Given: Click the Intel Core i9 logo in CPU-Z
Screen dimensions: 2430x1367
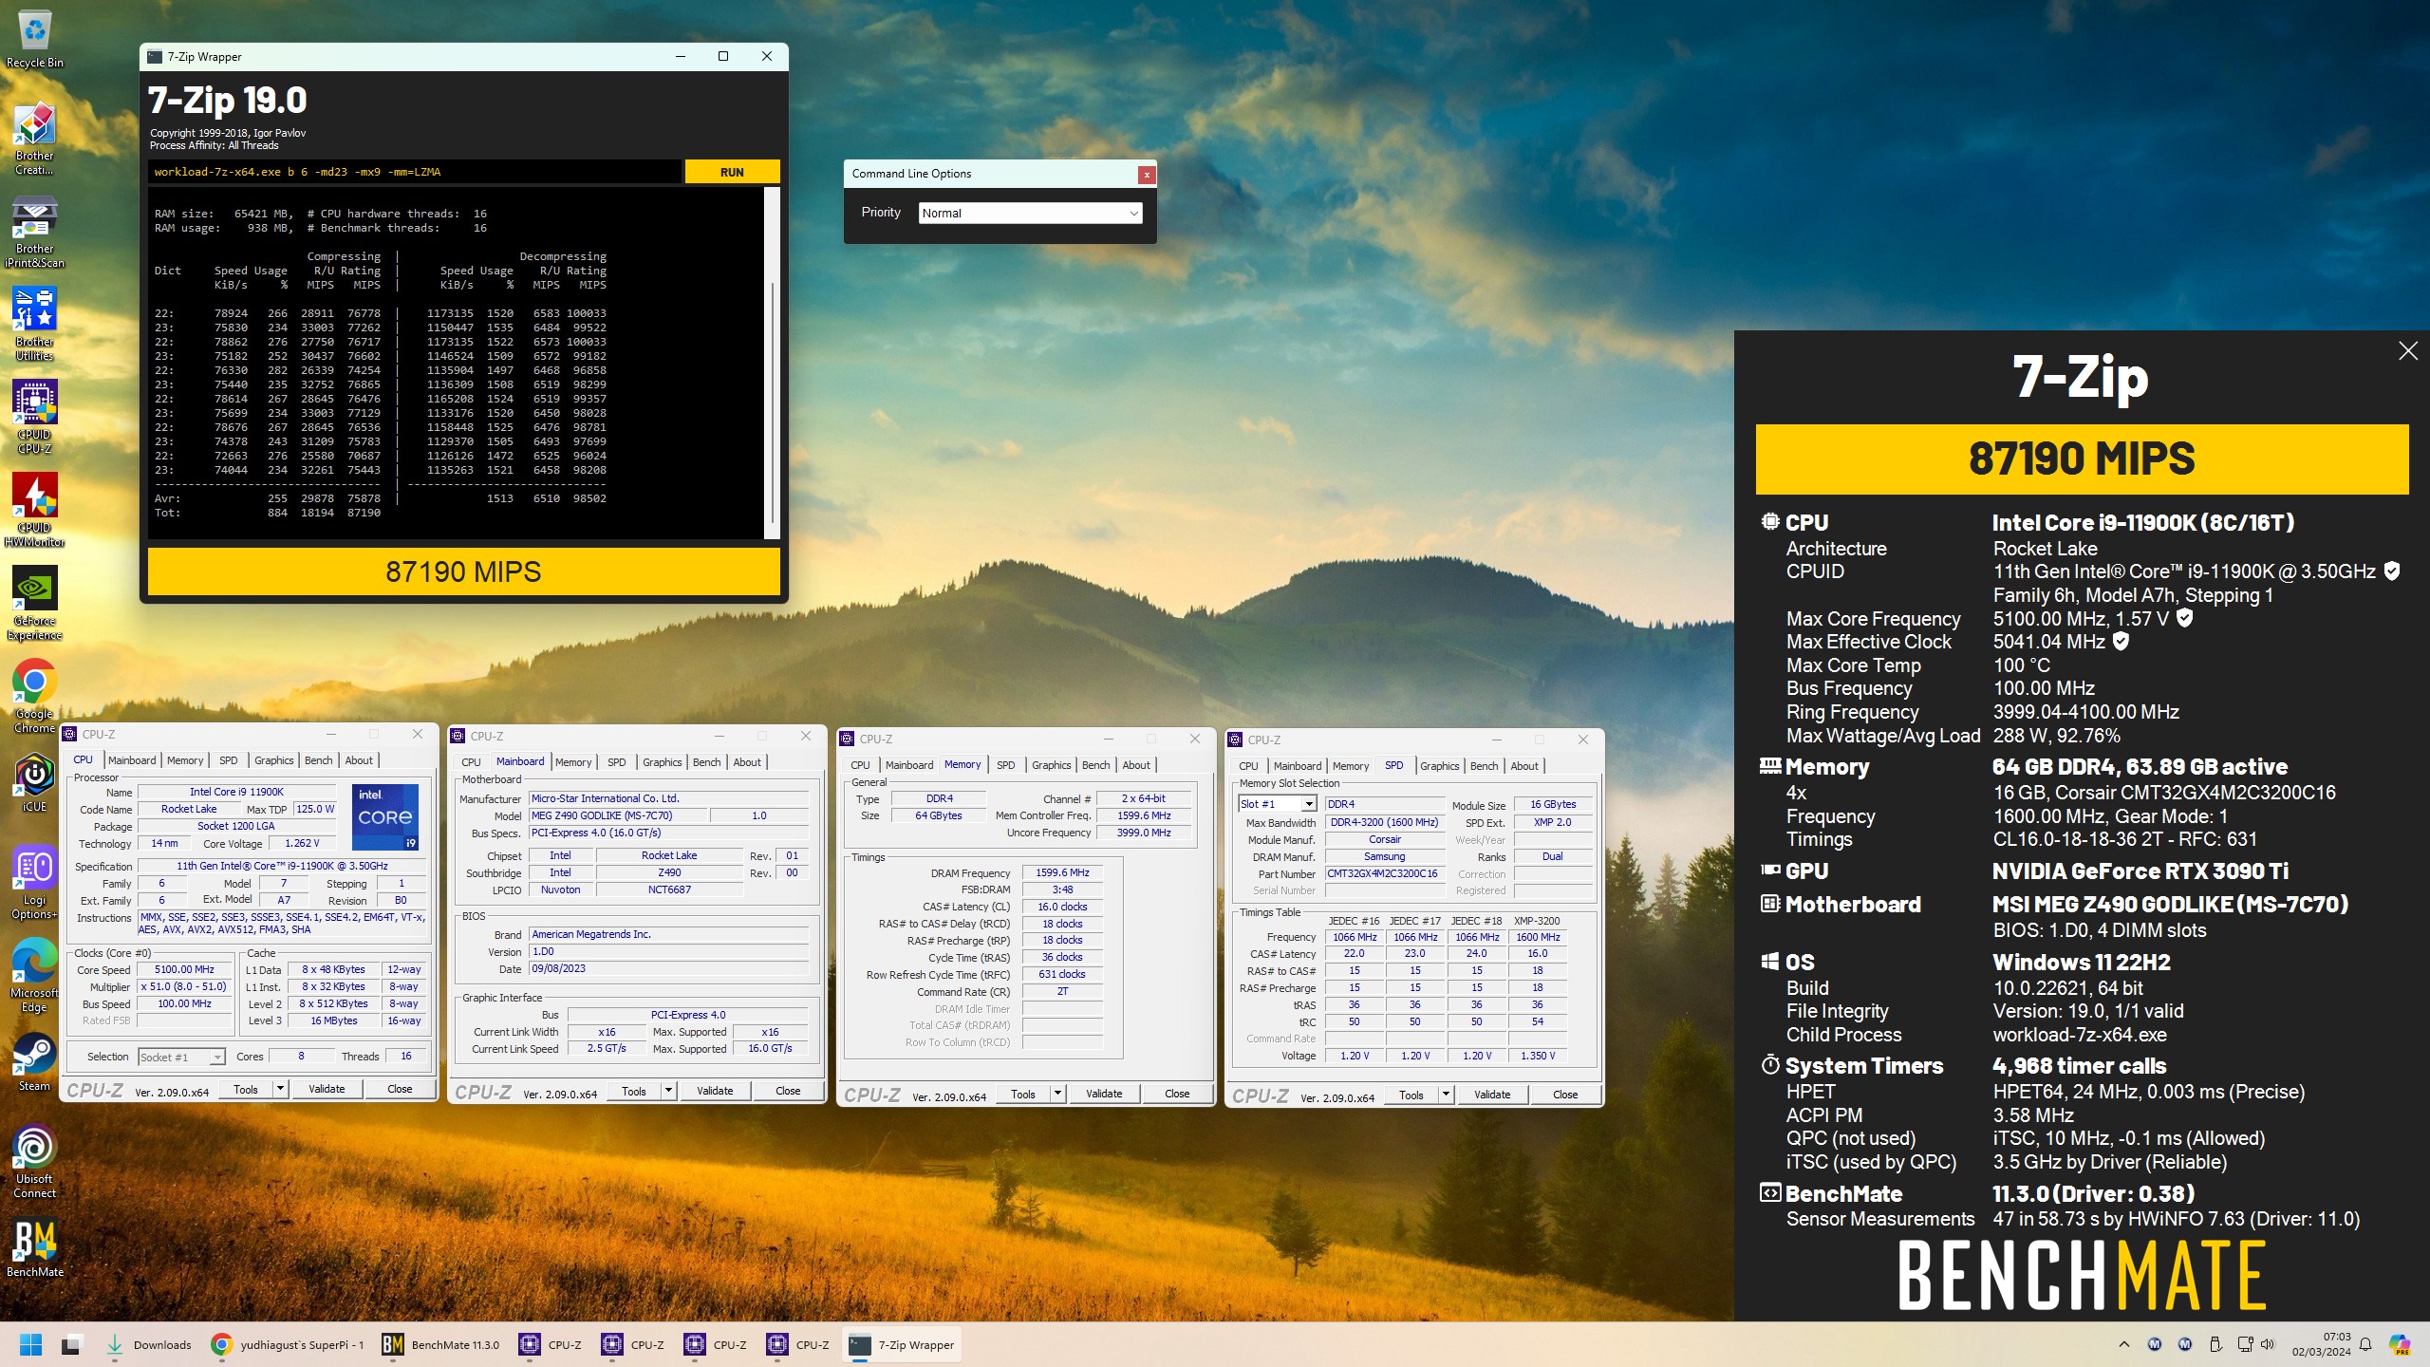Looking at the screenshot, I should coord(385,817).
